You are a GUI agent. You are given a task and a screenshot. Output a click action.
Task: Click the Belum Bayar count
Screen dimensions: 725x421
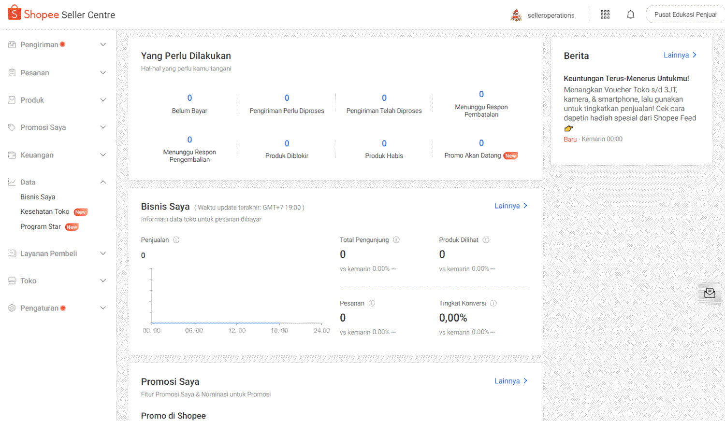[189, 98]
